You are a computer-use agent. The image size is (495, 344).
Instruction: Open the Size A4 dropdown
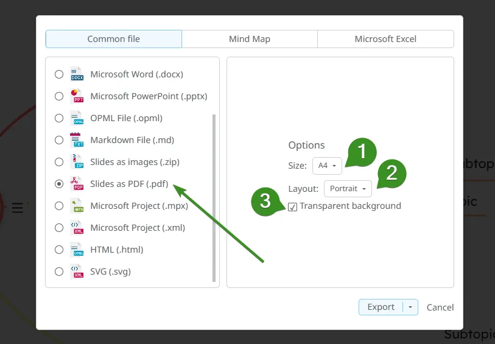[327, 166]
